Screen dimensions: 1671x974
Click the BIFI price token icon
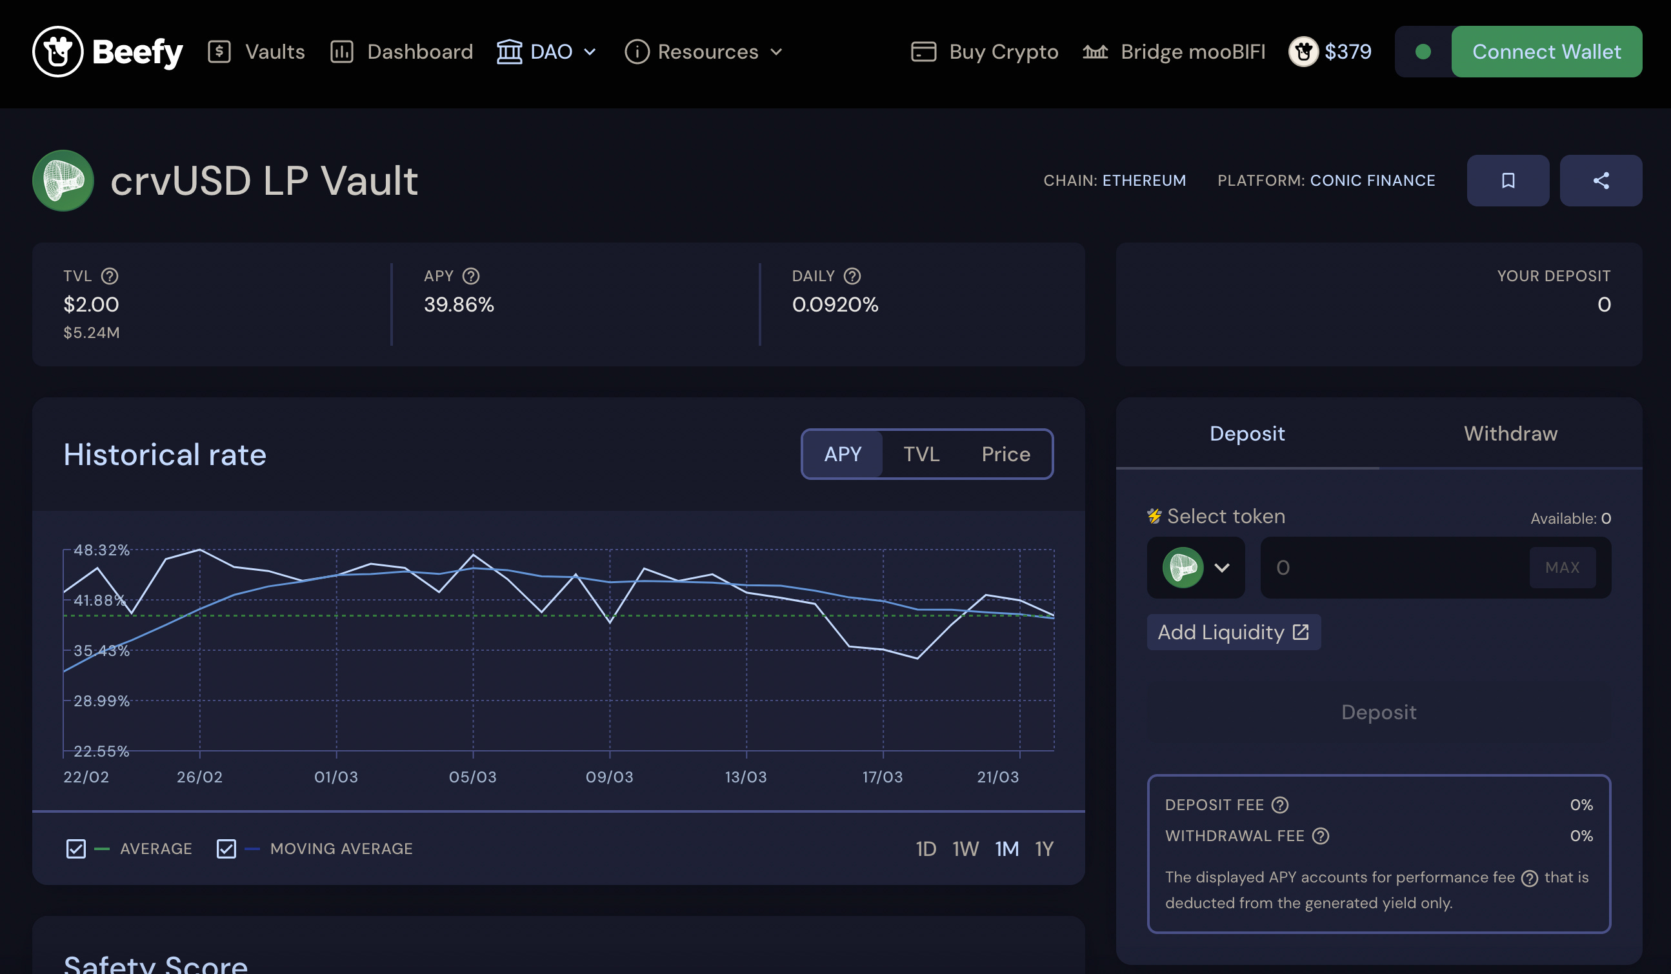[1303, 52]
